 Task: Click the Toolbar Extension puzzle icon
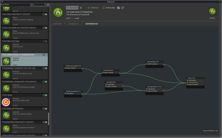pyautogui.click(x=6, y=115)
